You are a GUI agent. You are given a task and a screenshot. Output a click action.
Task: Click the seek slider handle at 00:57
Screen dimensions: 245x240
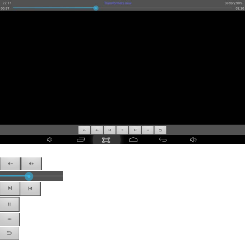(x=96, y=8)
